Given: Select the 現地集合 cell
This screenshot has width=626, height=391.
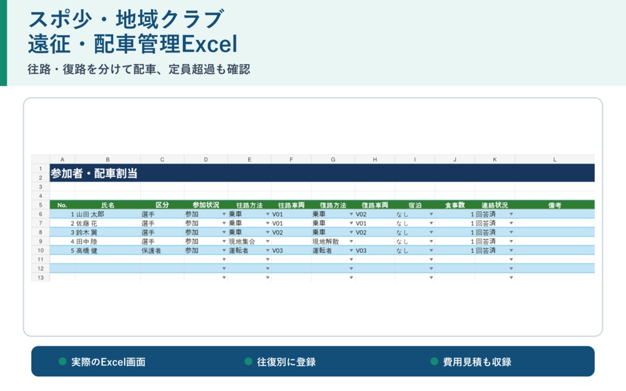Looking at the screenshot, I should pos(249,241).
